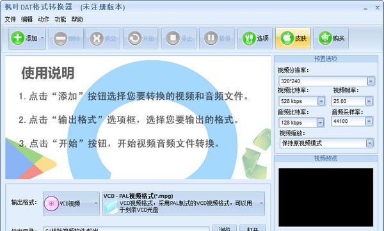Click the 暂停 (Pause) toolbar button
Viewport: 384px width, 231px height.
pyautogui.click(x=217, y=38)
